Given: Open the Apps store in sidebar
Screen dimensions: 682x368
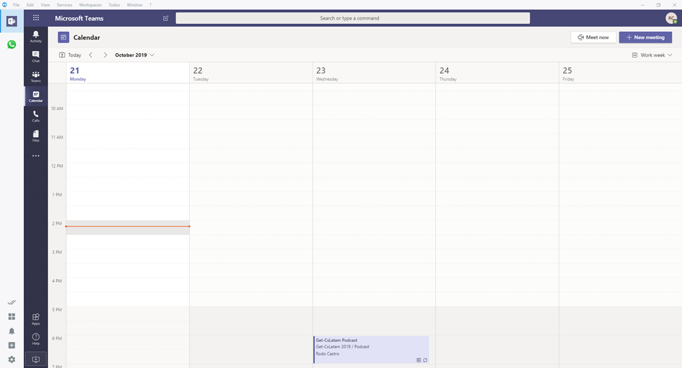Looking at the screenshot, I should 35,319.
